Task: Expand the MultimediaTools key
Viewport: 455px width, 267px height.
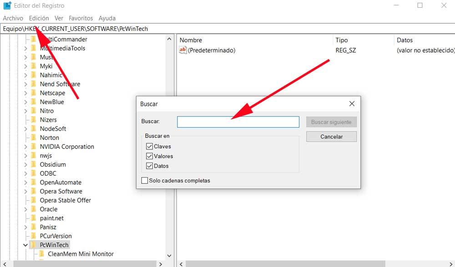Action: tap(25, 49)
